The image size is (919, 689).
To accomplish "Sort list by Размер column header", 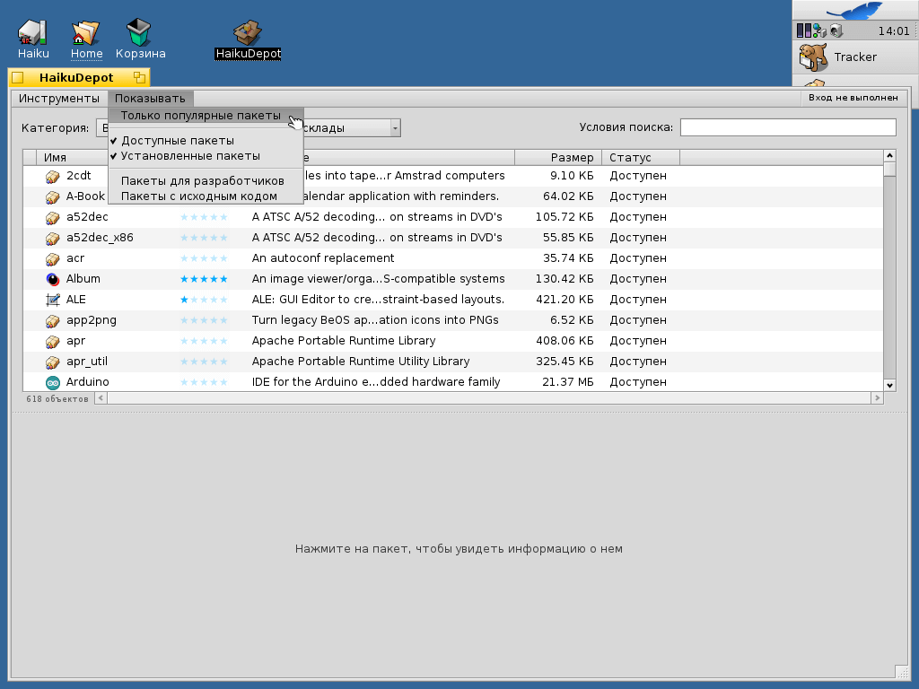I will click(x=558, y=158).
